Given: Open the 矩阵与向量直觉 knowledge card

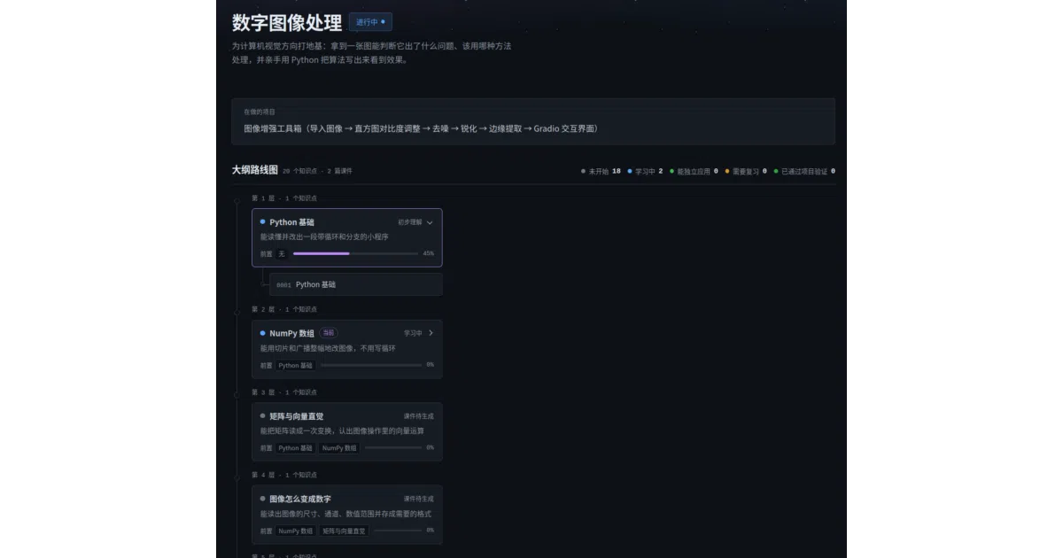Looking at the screenshot, I should 346,431.
